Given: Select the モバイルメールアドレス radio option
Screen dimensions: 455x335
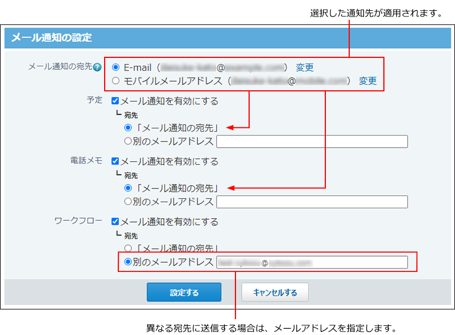Looking at the screenshot, I should point(115,81).
